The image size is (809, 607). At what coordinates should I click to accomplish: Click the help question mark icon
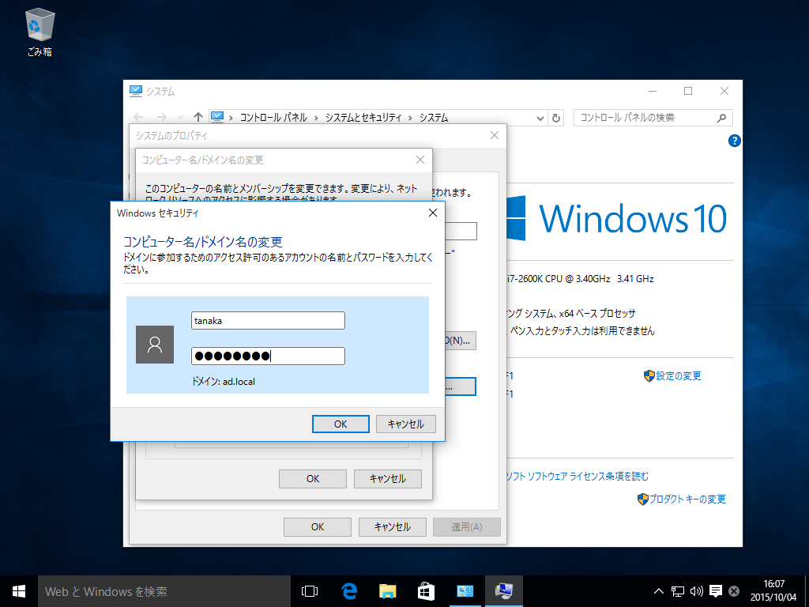tap(734, 141)
